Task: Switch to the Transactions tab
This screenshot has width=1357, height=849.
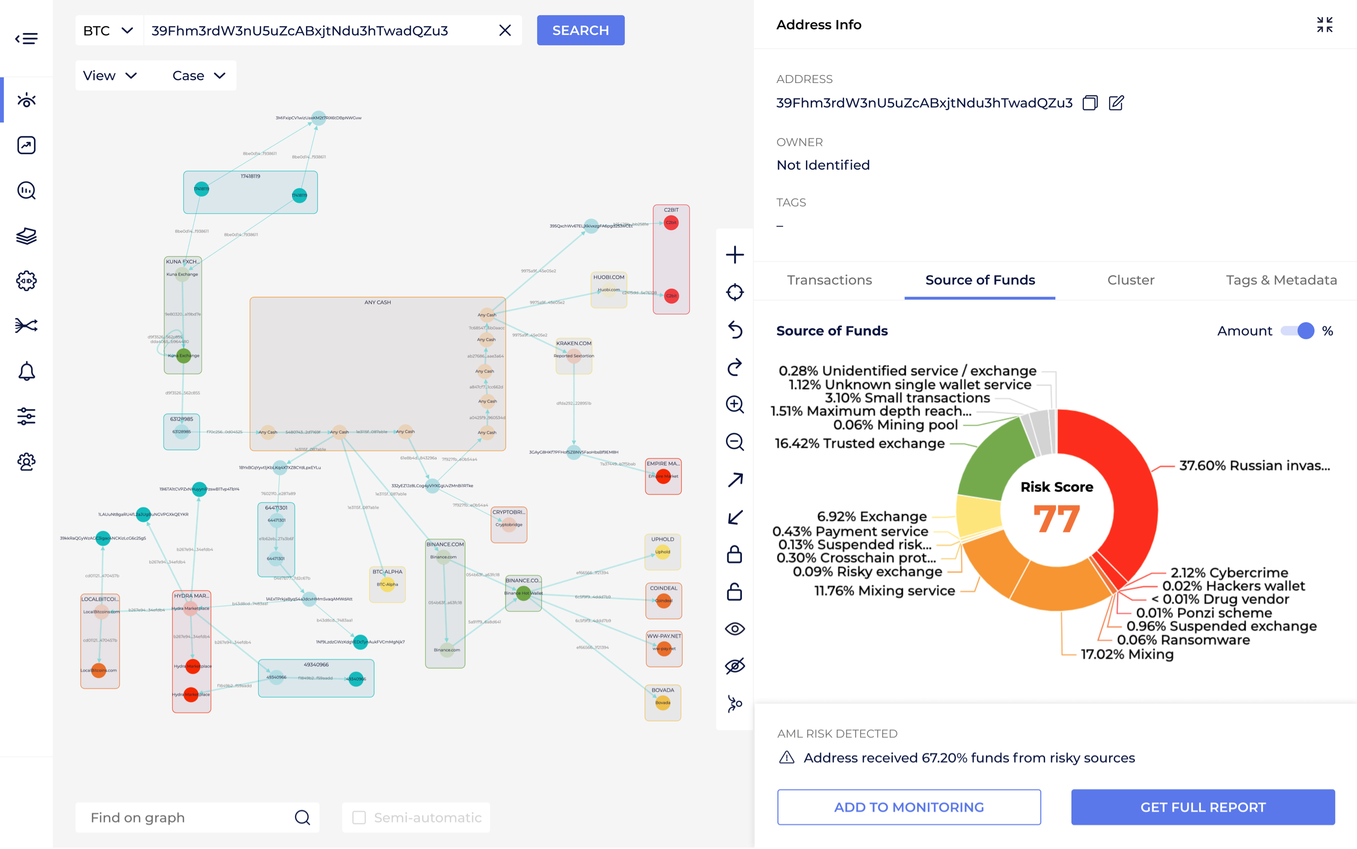Action: [830, 280]
